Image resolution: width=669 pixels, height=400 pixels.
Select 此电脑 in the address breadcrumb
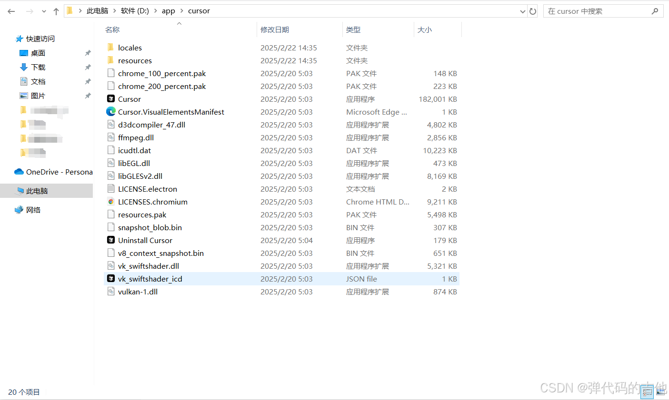[x=97, y=11]
